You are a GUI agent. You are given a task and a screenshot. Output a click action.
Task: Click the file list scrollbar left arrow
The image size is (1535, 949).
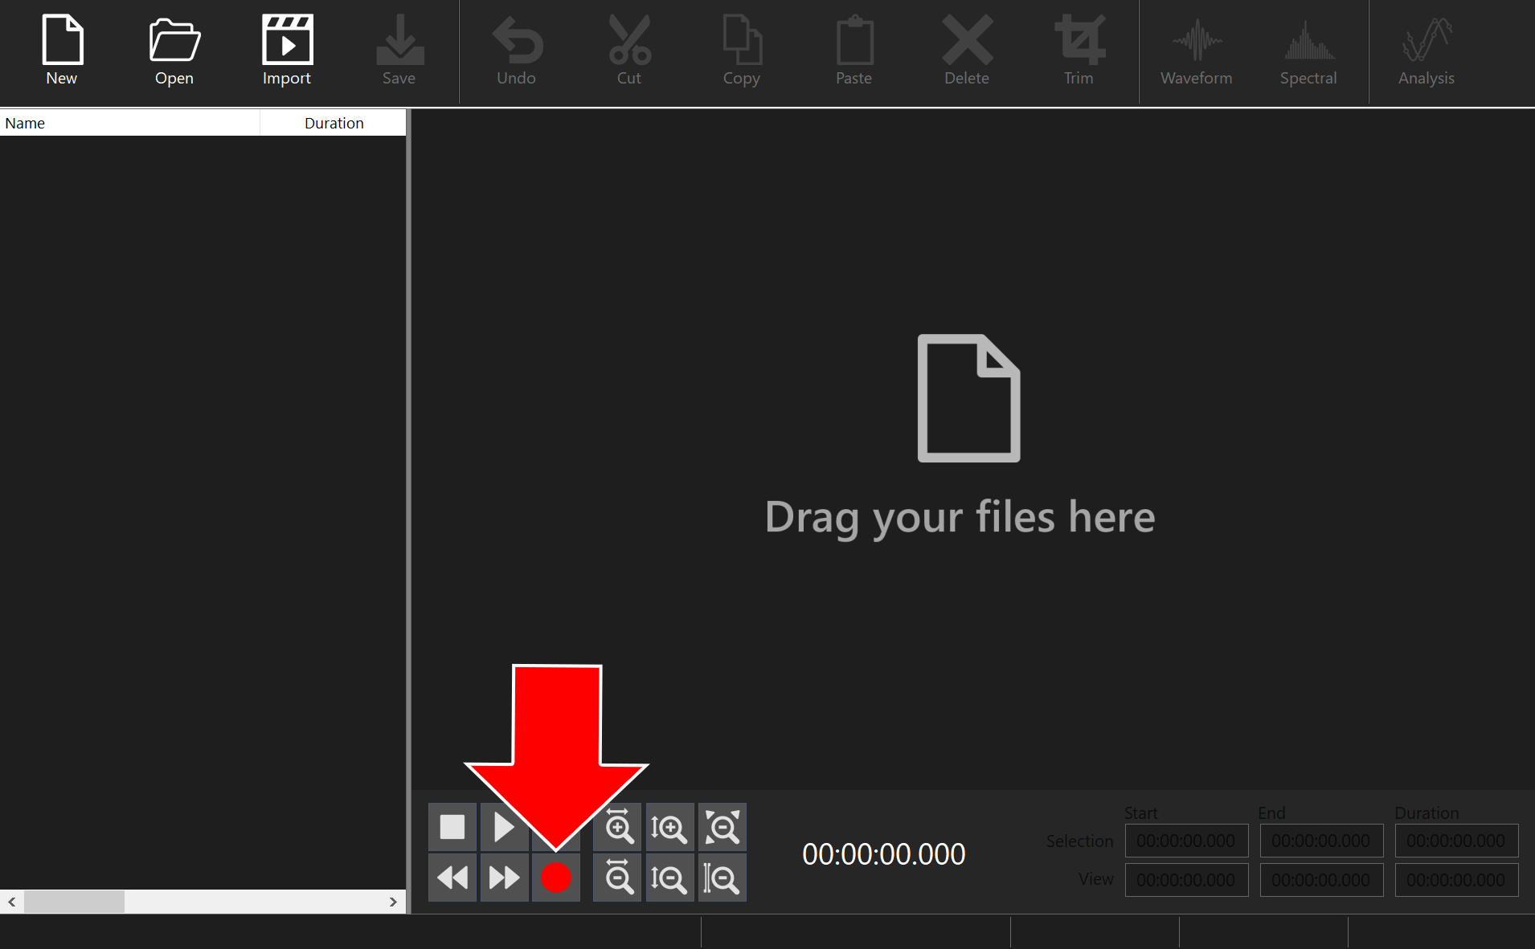[x=12, y=902]
